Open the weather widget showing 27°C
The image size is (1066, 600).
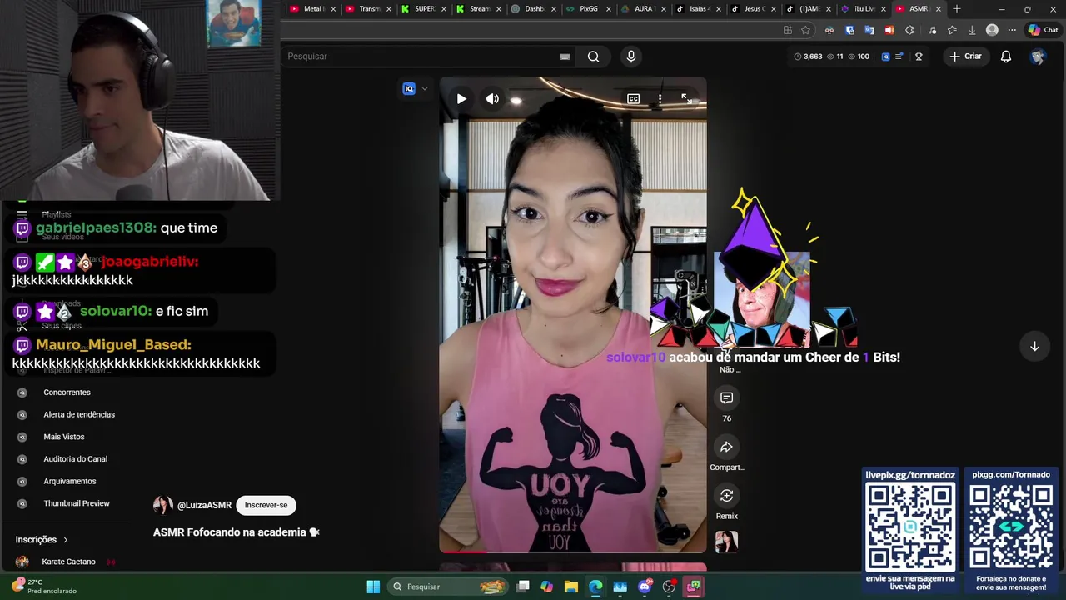click(43, 587)
